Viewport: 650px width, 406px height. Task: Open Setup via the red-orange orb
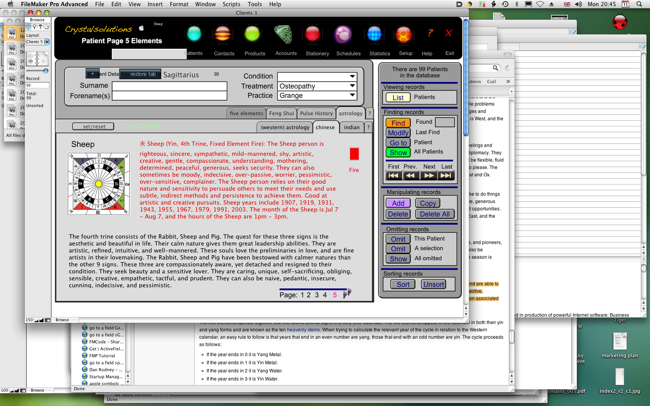(x=404, y=35)
